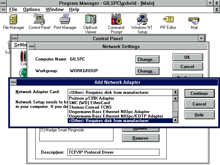
Task: Choose Thomas-Conrad TCNS adapter entry
Action: tap(90, 107)
